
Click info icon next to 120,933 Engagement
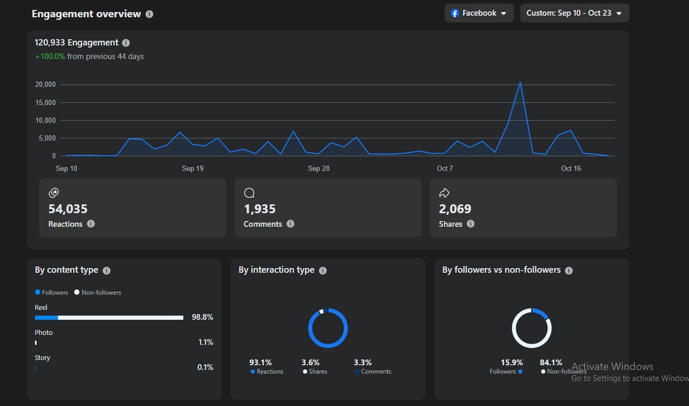126,42
